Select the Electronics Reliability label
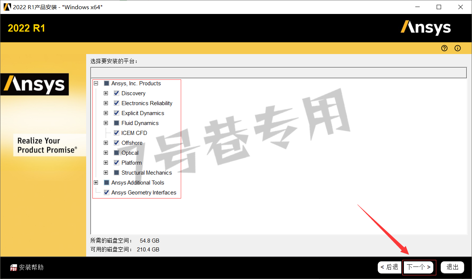This screenshot has width=472, height=279. click(147, 103)
